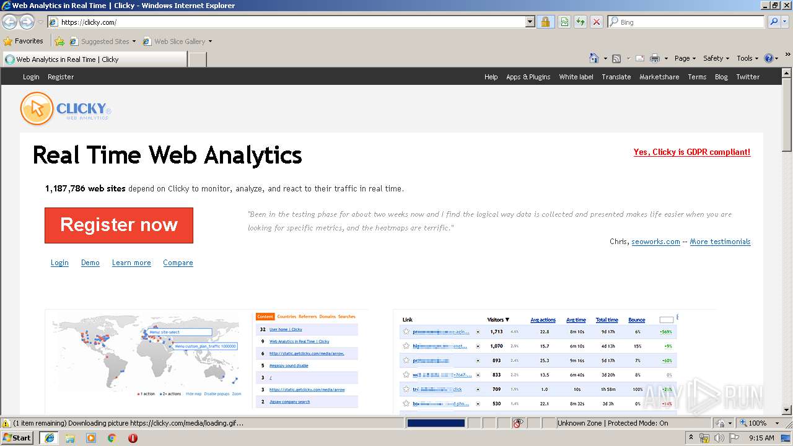This screenshot has height=446, width=793.
Task: Open the Bing search provider dropdown
Action: point(786,22)
